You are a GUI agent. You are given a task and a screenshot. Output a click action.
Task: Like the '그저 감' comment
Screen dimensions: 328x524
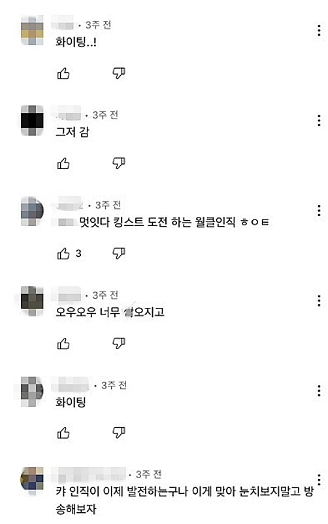[x=63, y=163]
